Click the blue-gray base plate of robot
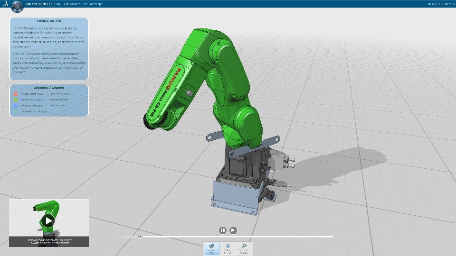 tap(235, 198)
